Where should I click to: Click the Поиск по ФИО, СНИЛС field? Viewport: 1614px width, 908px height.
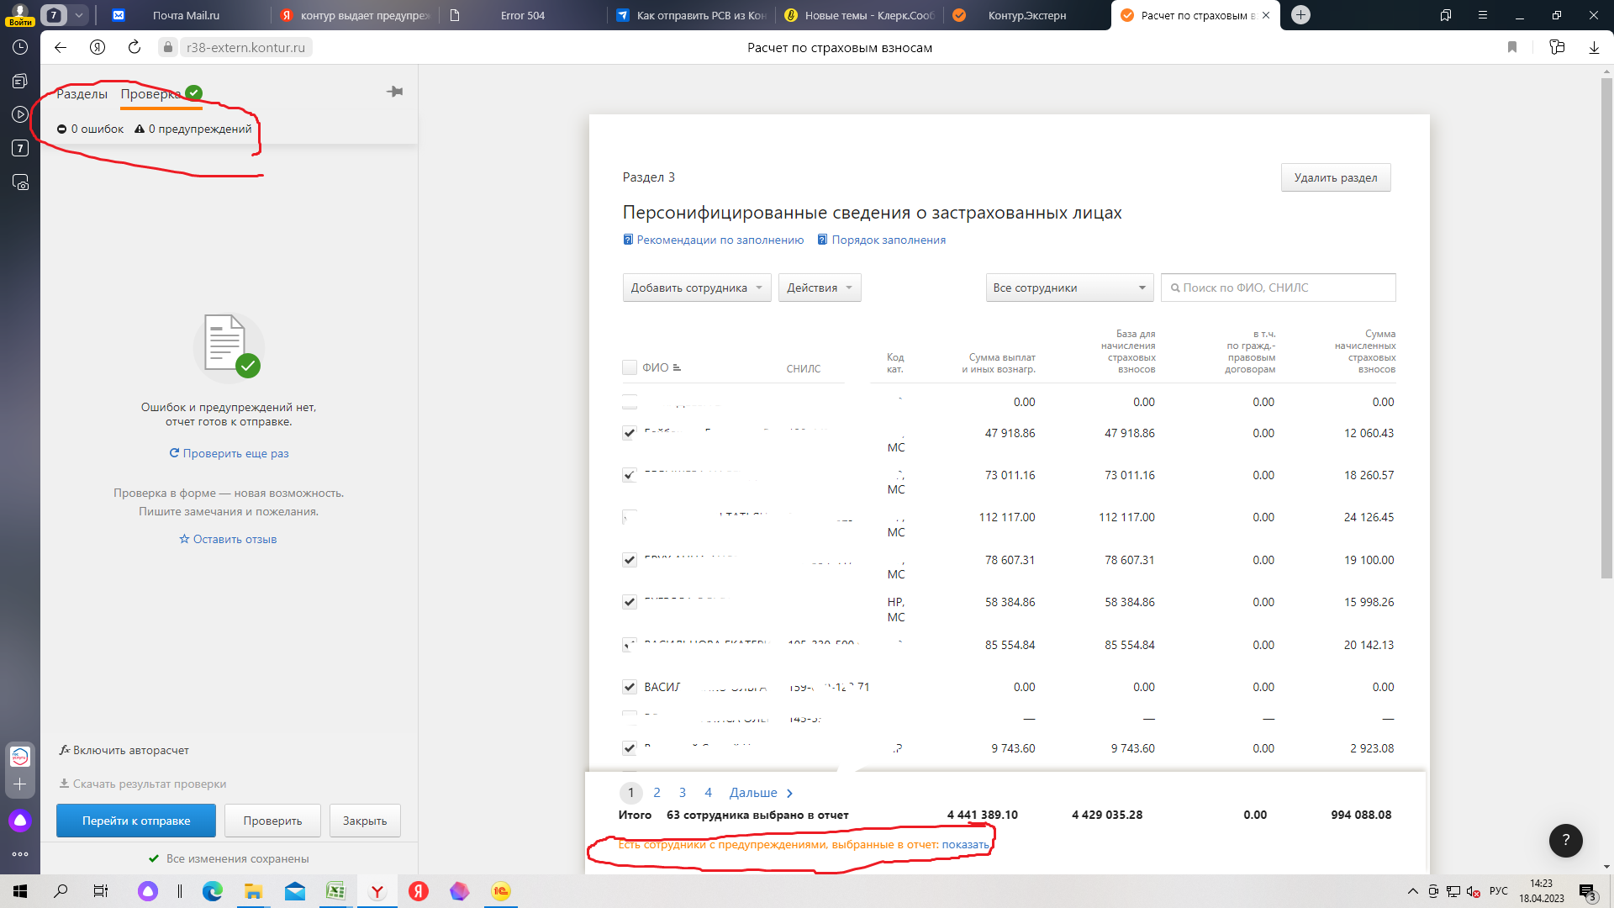(x=1278, y=288)
